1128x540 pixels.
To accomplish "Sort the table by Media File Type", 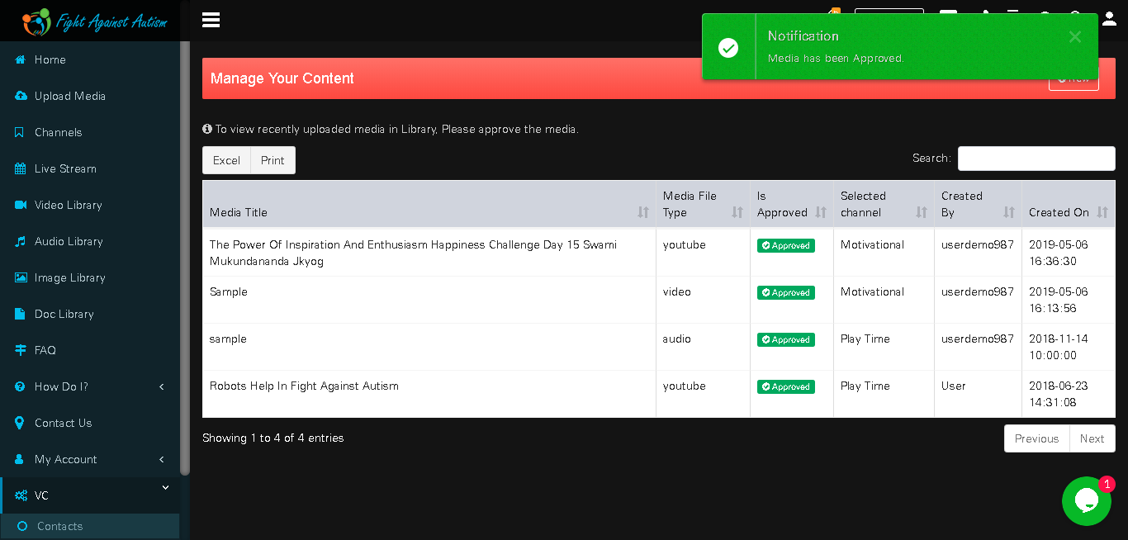I will point(703,204).
